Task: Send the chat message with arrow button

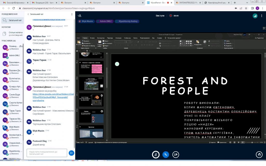Action: [71, 153]
